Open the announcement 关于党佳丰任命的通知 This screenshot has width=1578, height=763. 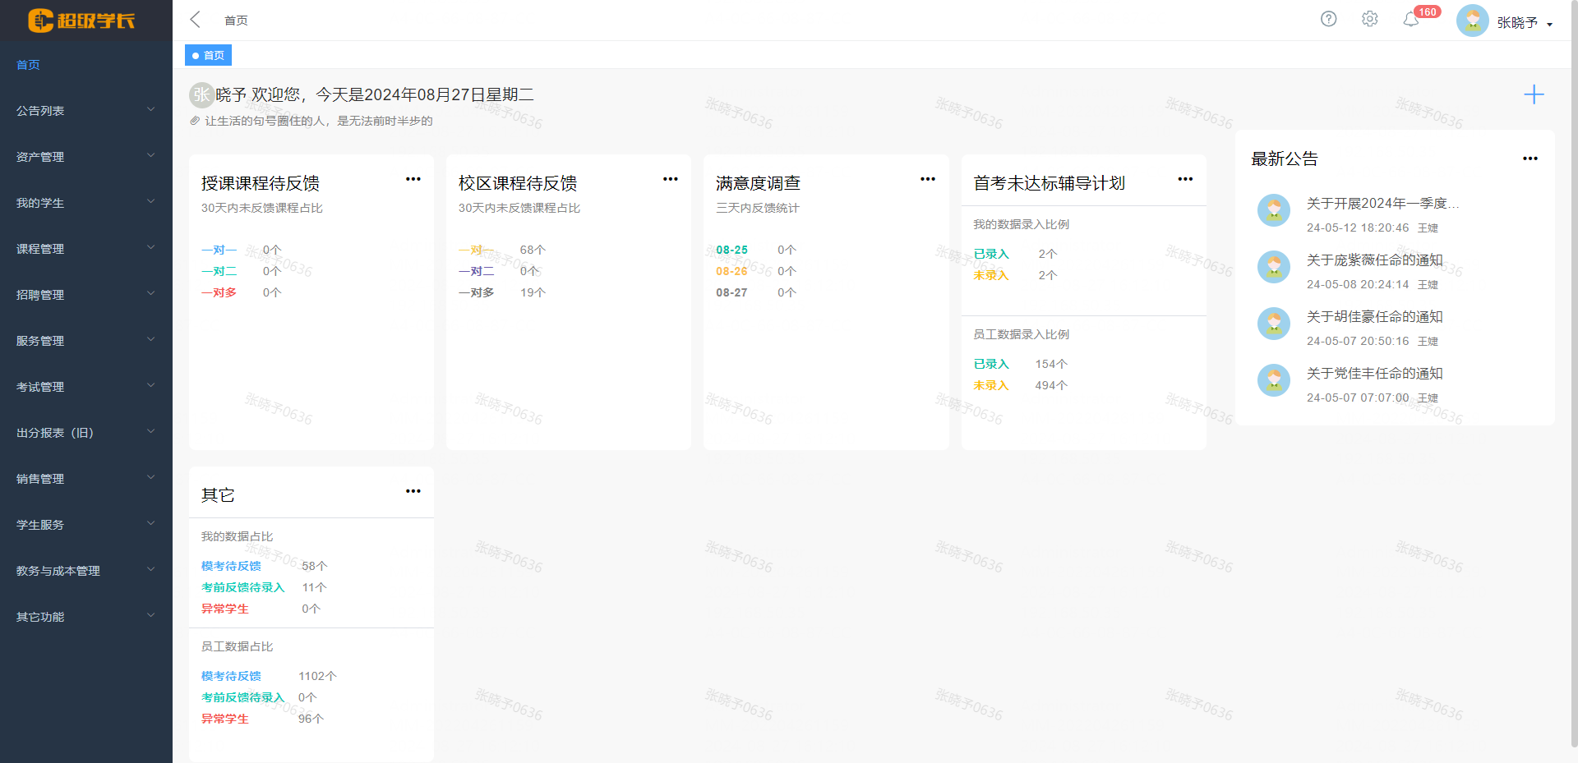click(1374, 373)
